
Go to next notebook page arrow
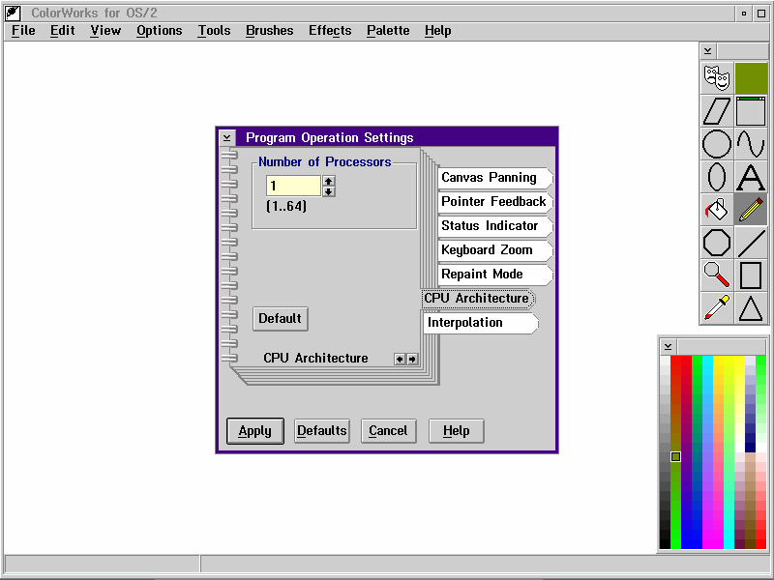tap(412, 359)
